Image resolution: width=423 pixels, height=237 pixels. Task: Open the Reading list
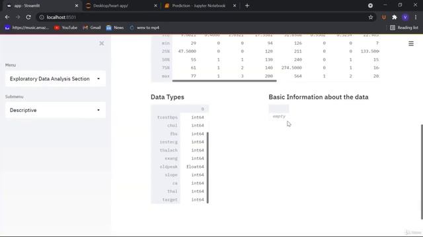pyautogui.click(x=404, y=28)
